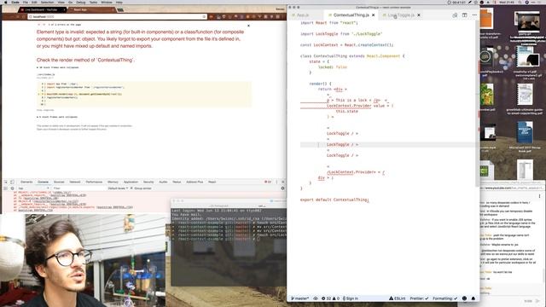
Task: Click the split editor icon in VS Code
Action: pos(464,15)
